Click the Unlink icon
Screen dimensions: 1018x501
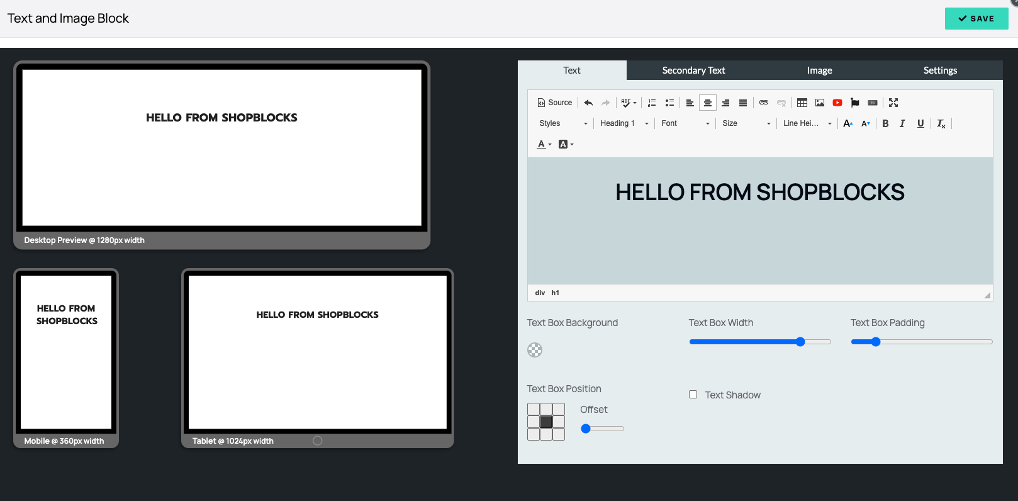[x=781, y=103]
